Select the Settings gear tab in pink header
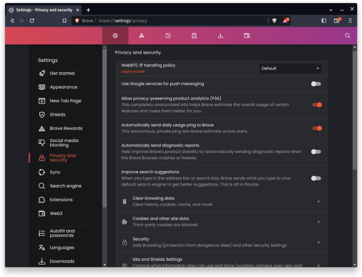 coord(115,36)
